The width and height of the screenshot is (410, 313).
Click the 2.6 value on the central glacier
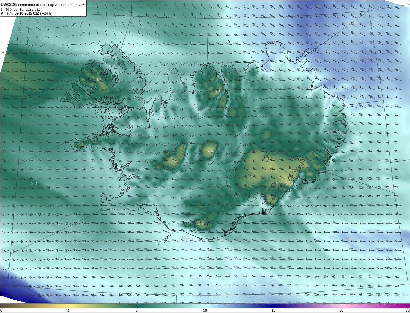(210, 150)
